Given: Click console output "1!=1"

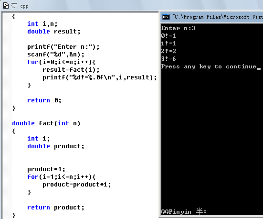Looking at the screenshot, I should click(x=168, y=44).
